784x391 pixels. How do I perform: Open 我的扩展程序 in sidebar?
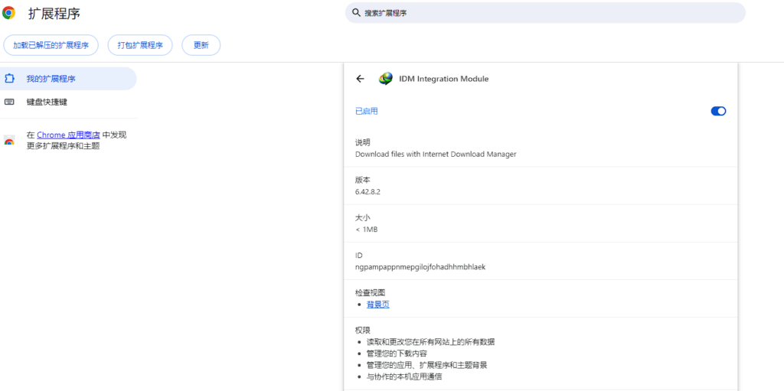(68, 79)
